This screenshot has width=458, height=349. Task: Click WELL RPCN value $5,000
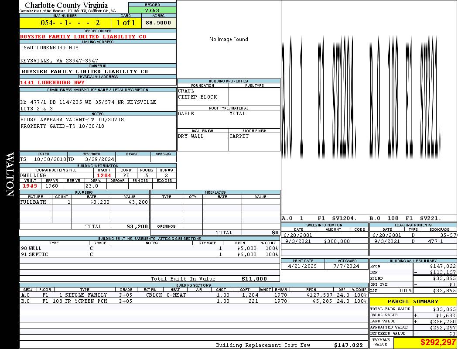[247, 249]
